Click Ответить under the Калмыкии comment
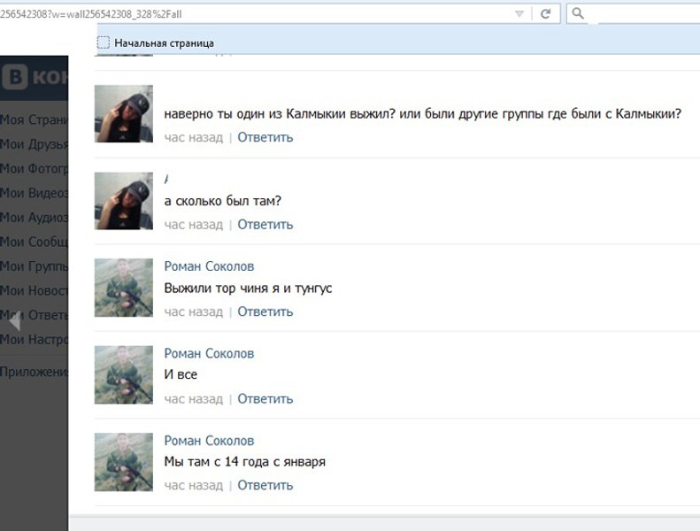Image resolution: width=700 pixels, height=531 pixels. coord(265,137)
